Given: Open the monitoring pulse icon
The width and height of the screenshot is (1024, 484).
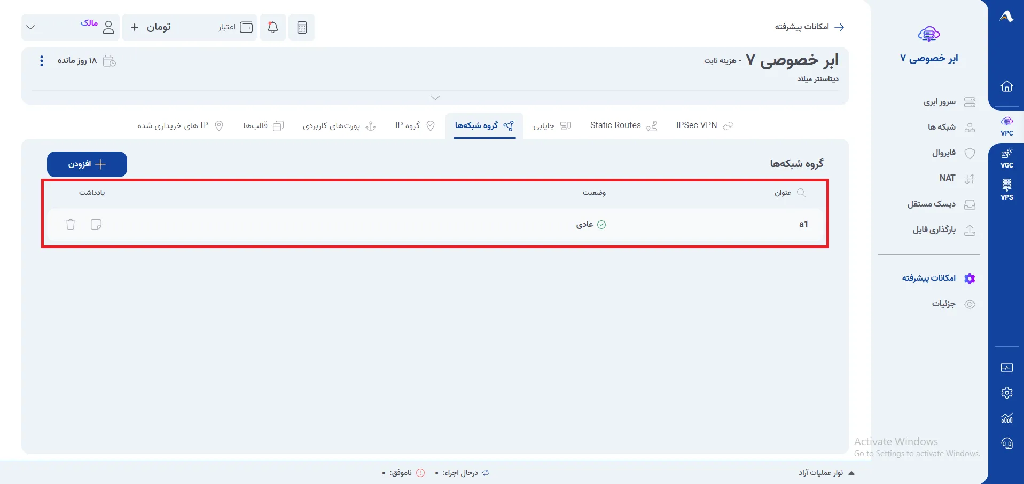Looking at the screenshot, I should click(1007, 368).
